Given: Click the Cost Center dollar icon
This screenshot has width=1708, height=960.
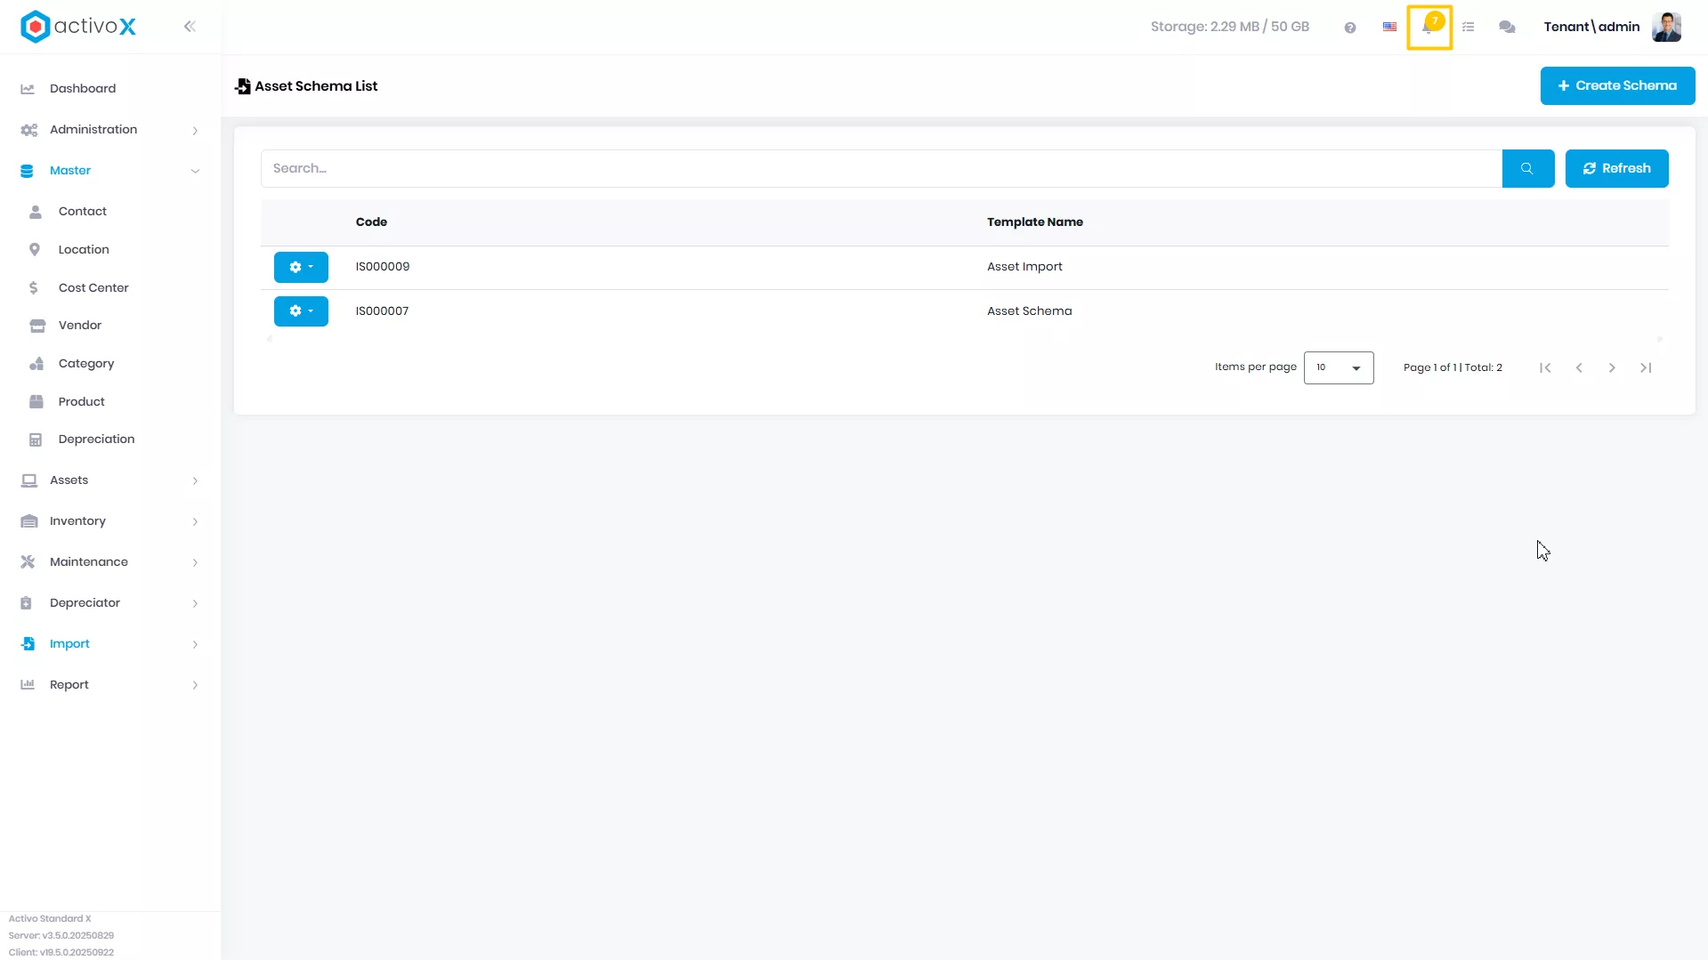Looking at the screenshot, I should pyautogui.click(x=33, y=288).
